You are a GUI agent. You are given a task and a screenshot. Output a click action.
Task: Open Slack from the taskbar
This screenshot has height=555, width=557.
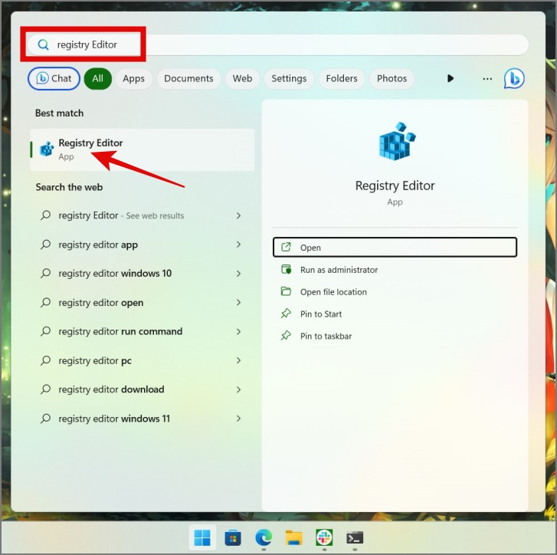pyautogui.click(x=324, y=537)
